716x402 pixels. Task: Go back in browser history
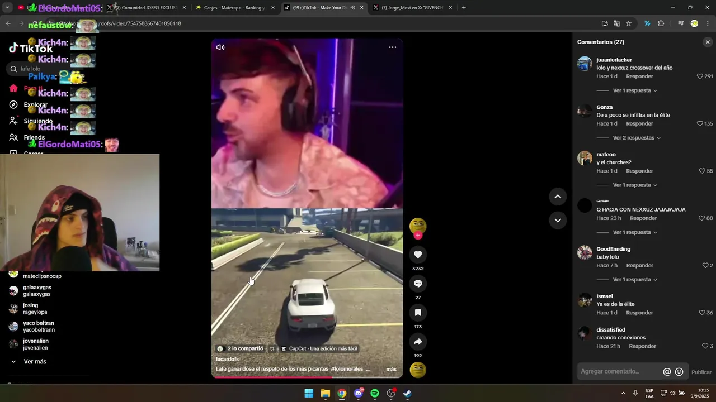tap(8, 23)
